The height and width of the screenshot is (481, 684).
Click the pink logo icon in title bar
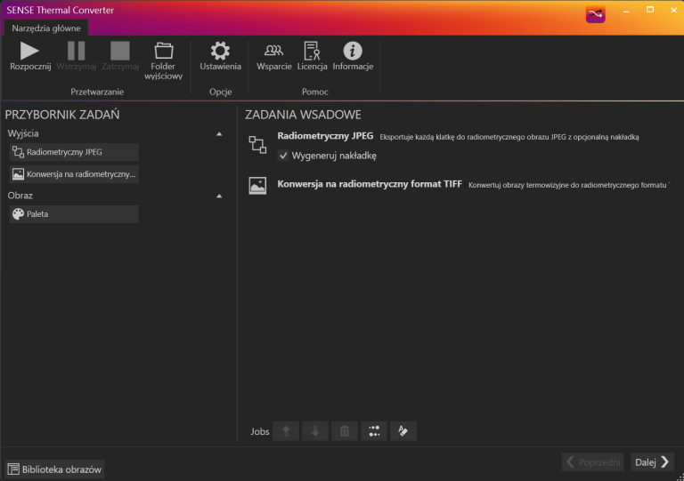click(595, 14)
